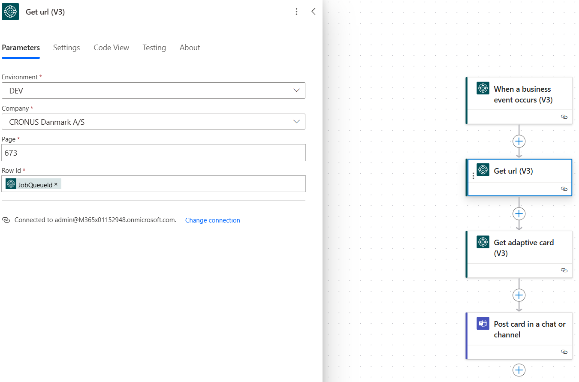
Task: Click the drag handle dots on Get url card
Action: pyautogui.click(x=473, y=176)
